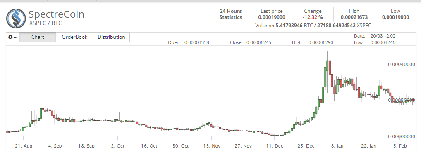This screenshot has height=150, width=421.
Task: Open the OrderBook tab
Action: pyautogui.click(x=74, y=37)
